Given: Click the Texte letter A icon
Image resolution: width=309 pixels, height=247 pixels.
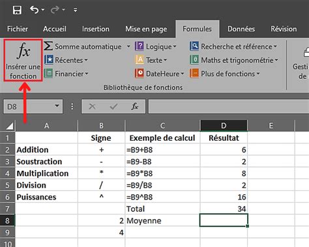Looking at the screenshot, I should click(x=140, y=60).
